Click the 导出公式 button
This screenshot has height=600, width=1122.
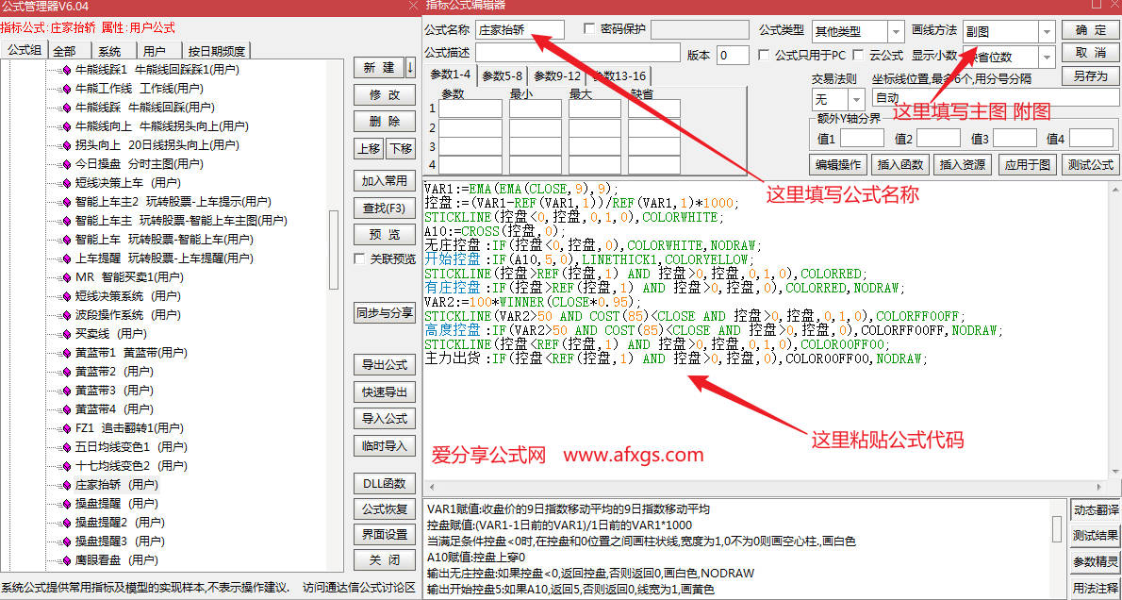click(x=384, y=365)
